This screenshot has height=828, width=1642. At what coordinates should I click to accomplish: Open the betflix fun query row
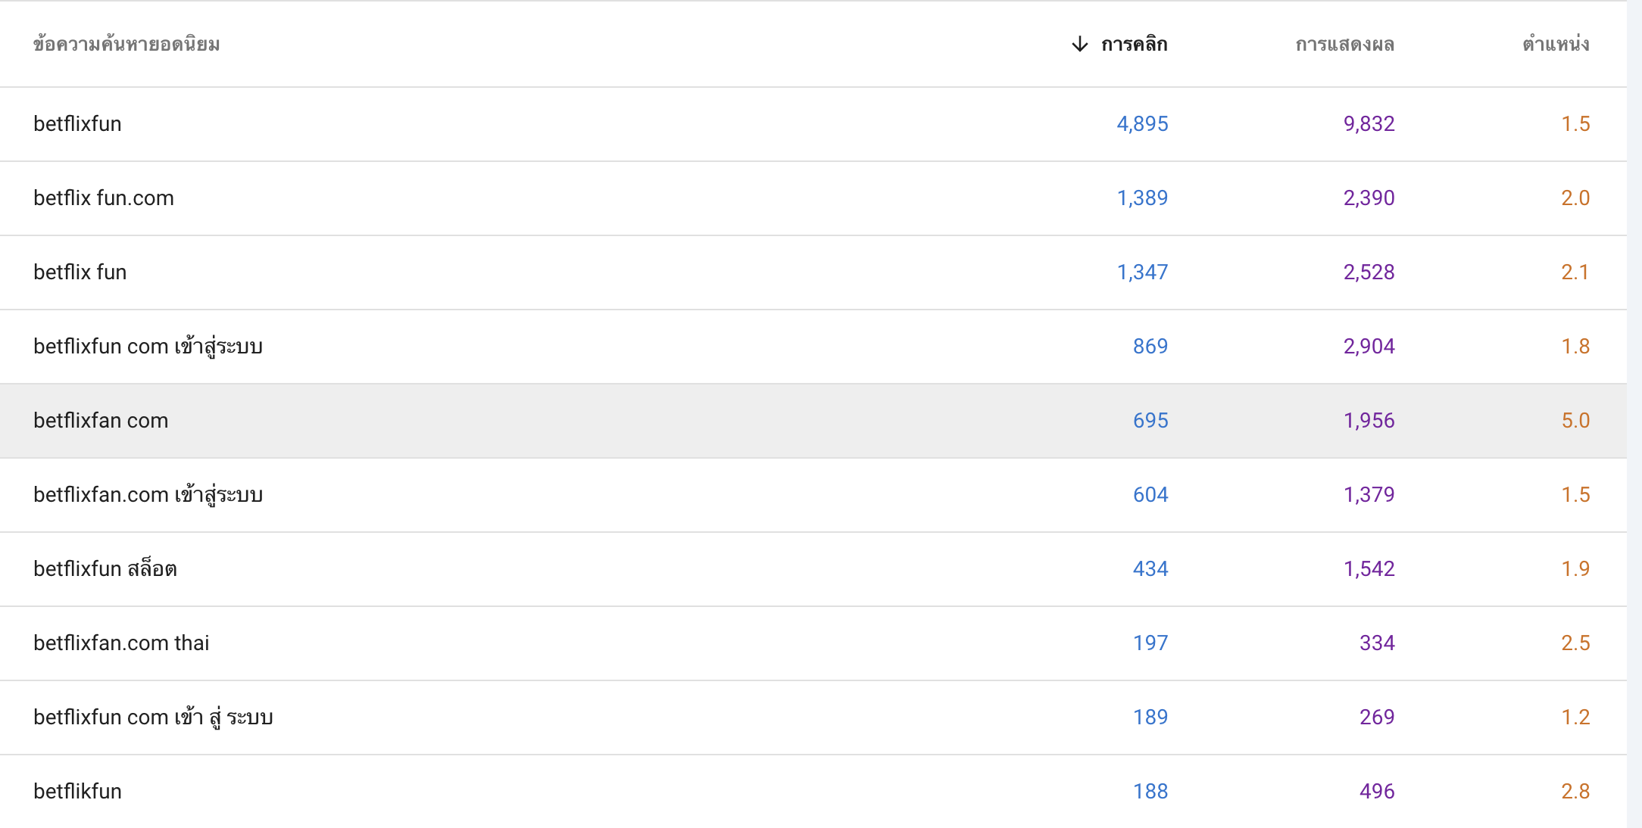[813, 272]
